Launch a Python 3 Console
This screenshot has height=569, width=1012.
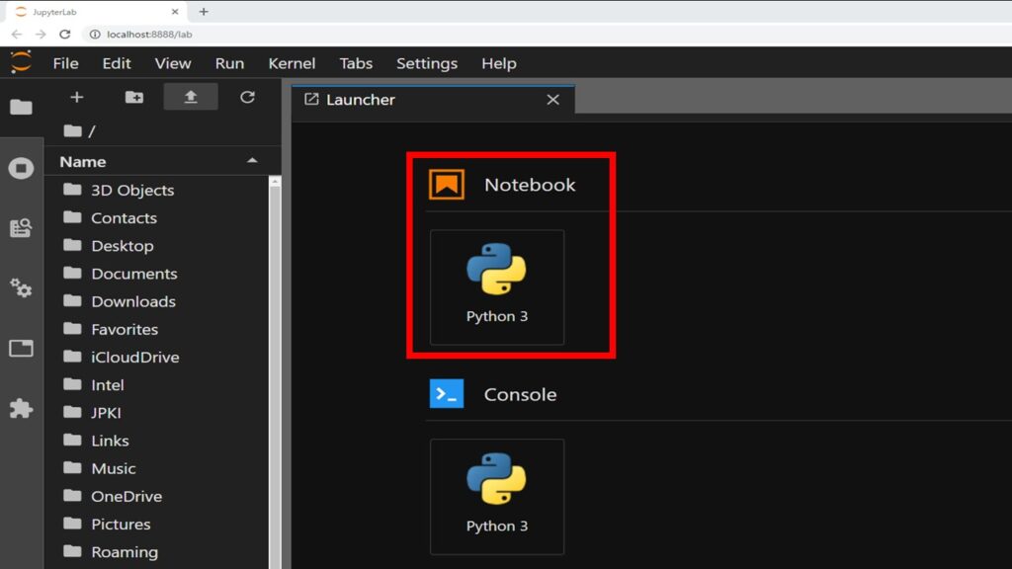pos(496,496)
